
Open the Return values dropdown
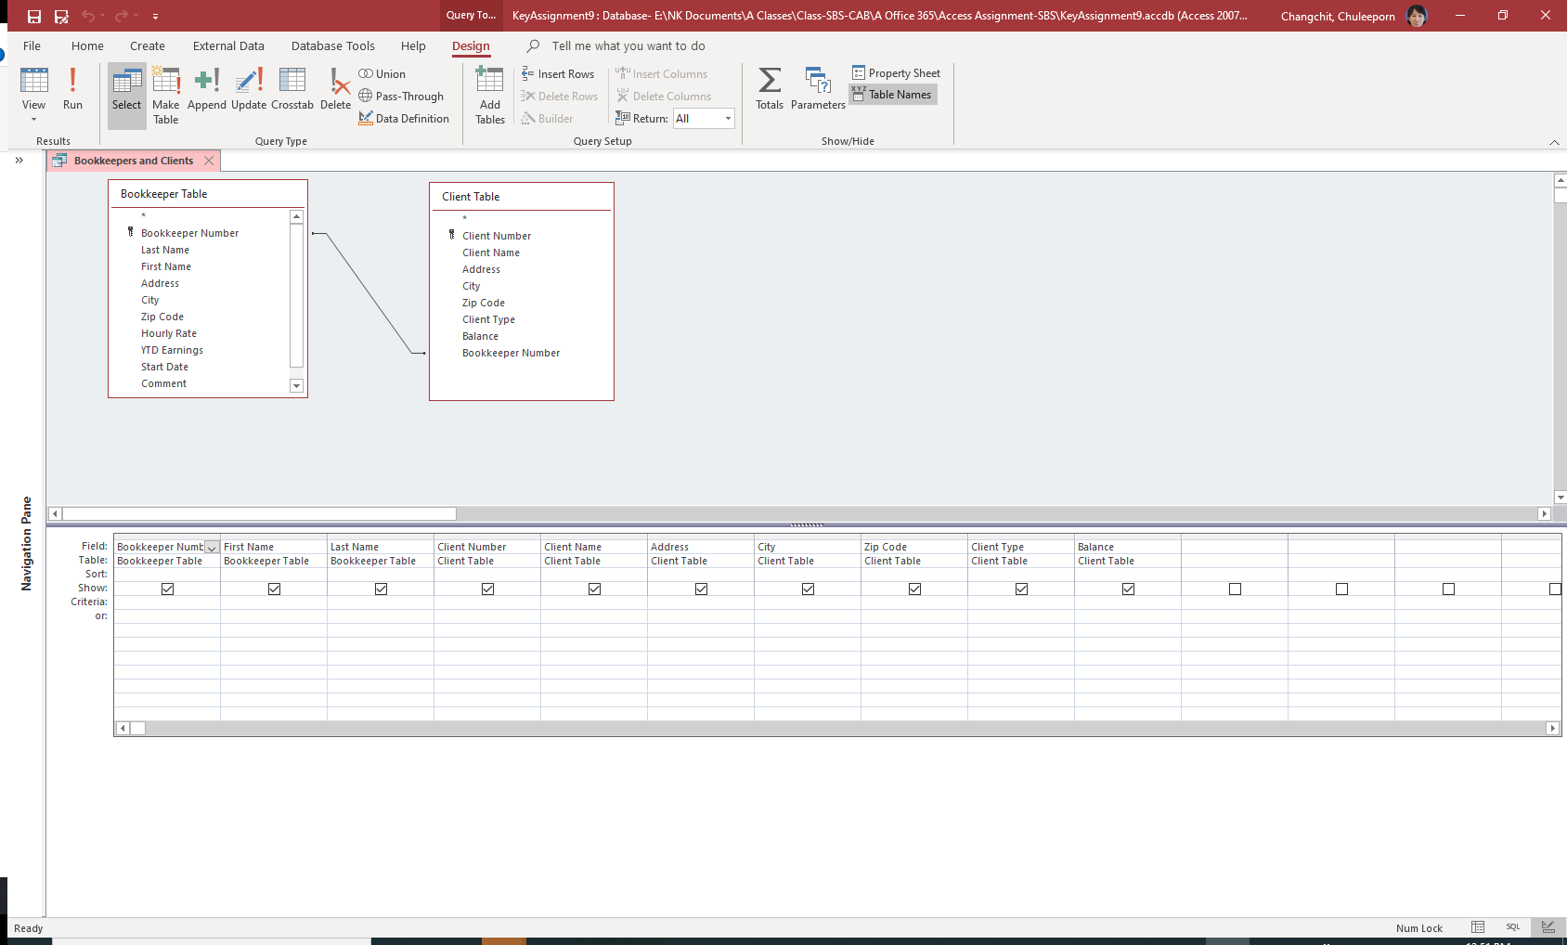pos(726,118)
